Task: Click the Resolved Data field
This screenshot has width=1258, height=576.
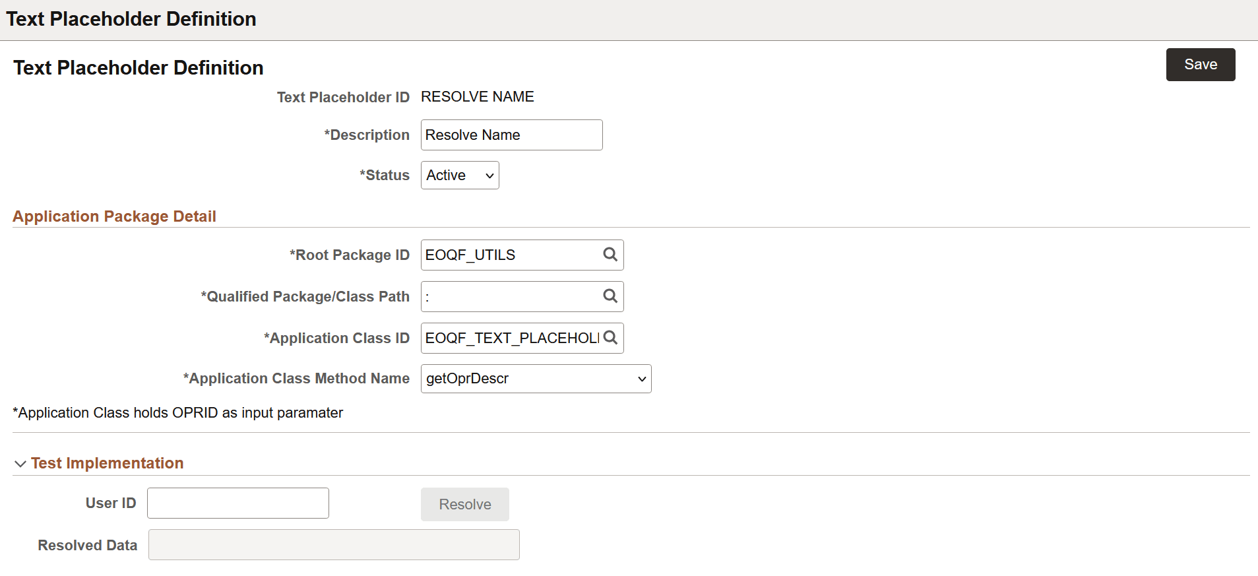Action: [x=333, y=544]
